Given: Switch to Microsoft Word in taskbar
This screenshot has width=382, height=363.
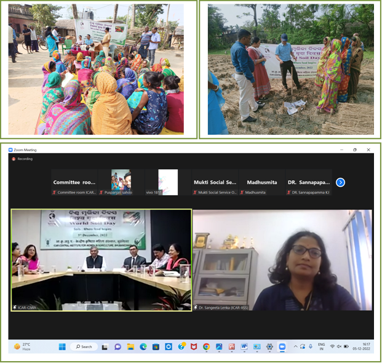Looking at the screenshot, I should pyautogui.click(x=244, y=346).
